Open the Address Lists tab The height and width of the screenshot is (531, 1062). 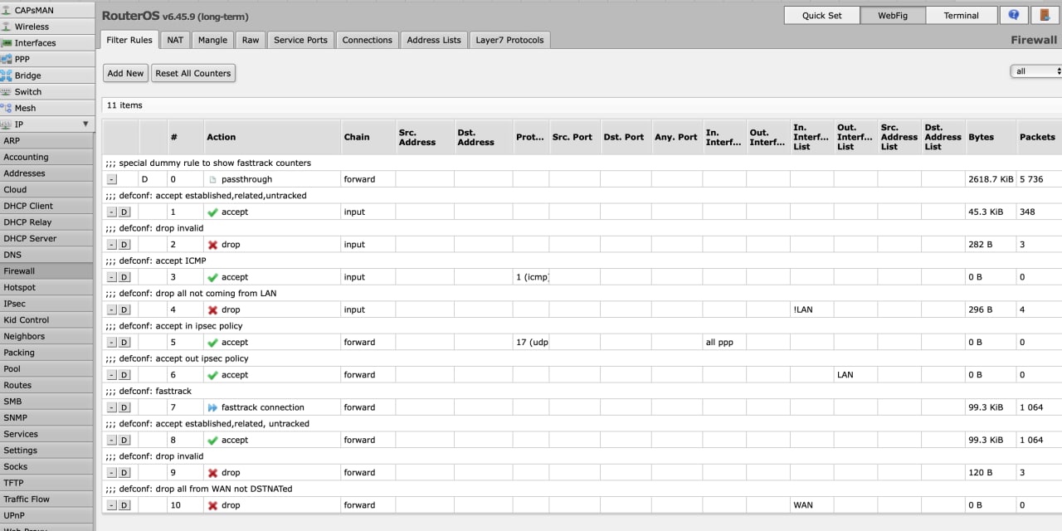[434, 40]
